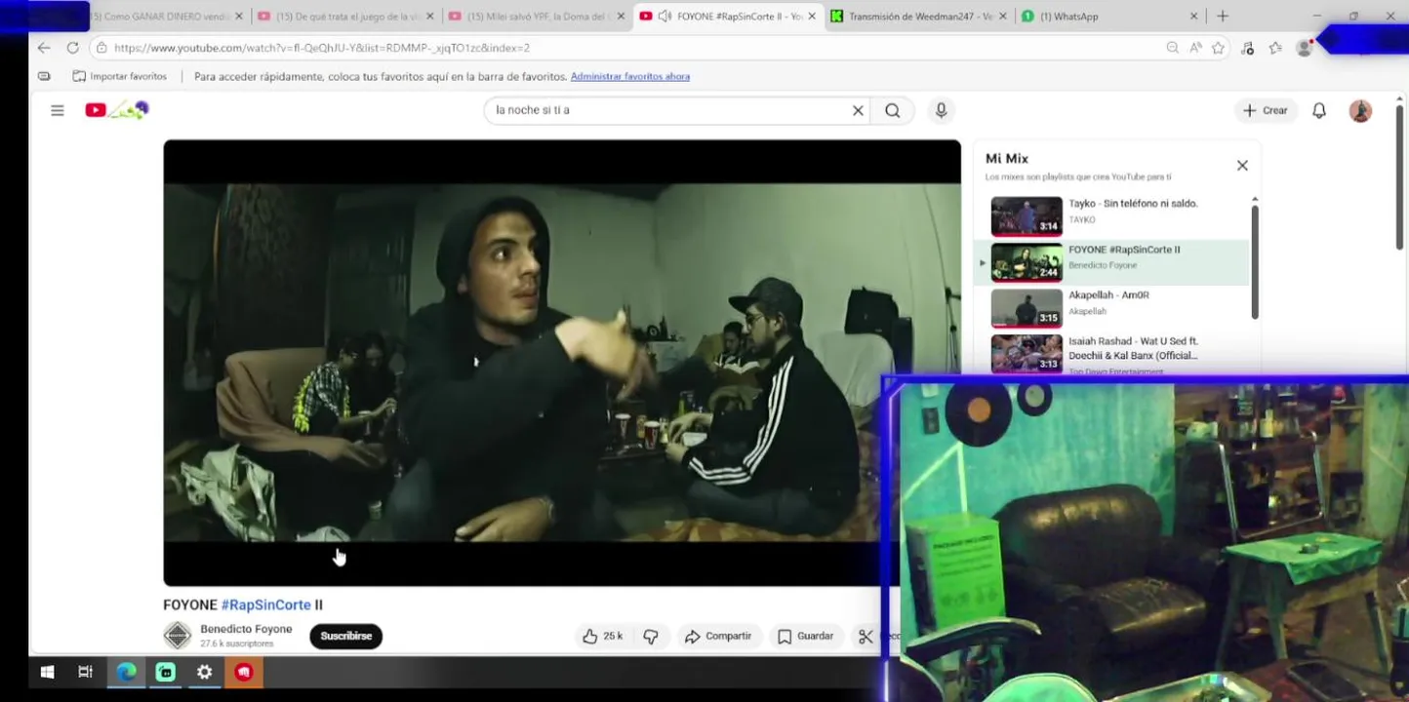This screenshot has width=1409, height=702.
Task: Open the YouTube hamburger guide menu
Action: 58,110
